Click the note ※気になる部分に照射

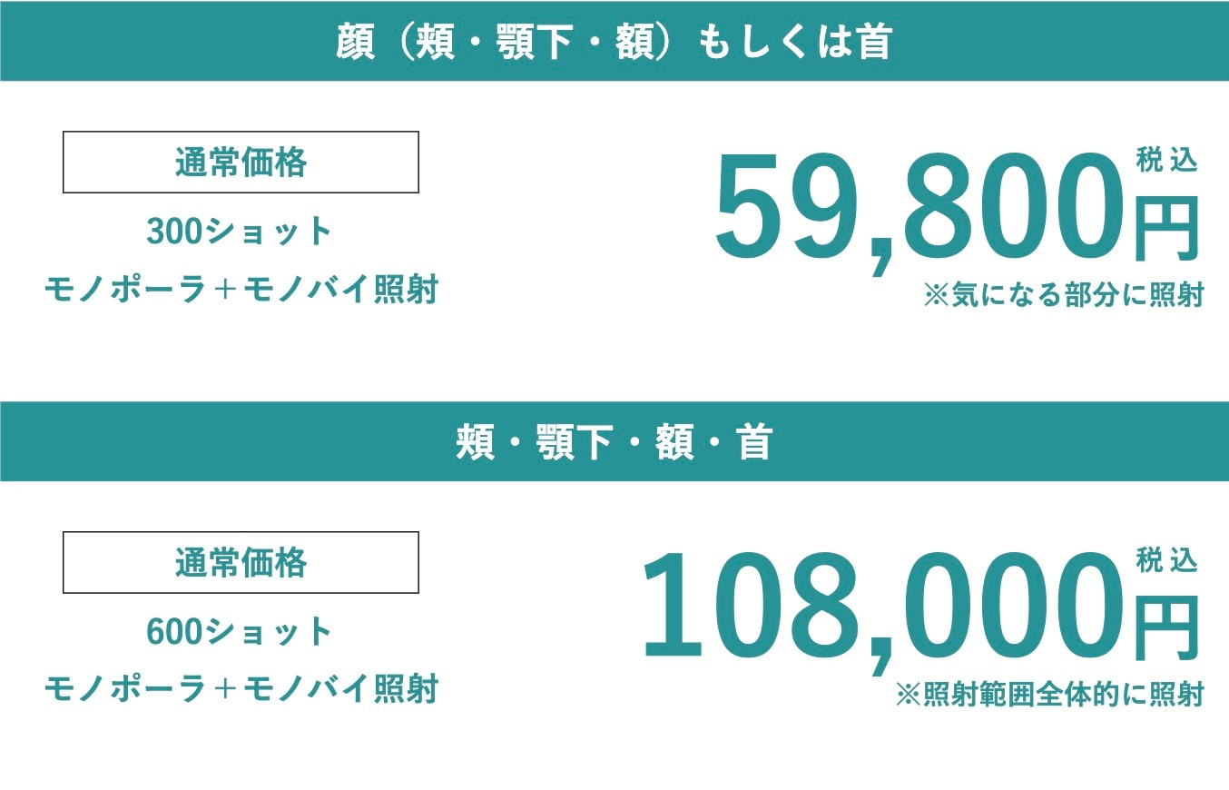click(x=1063, y=294)
